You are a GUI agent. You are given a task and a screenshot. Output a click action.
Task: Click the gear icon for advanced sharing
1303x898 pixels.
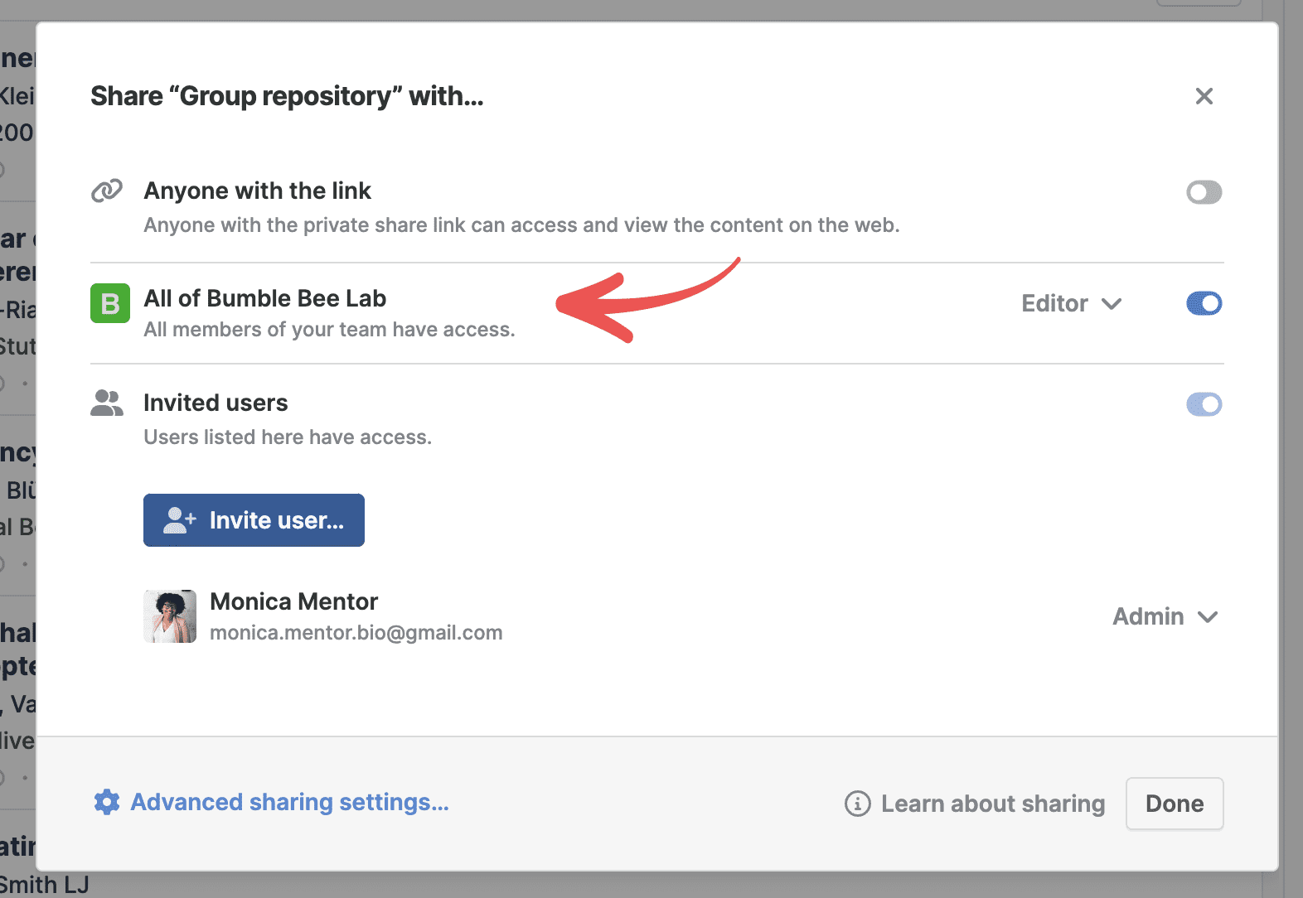tap(107, 802)
